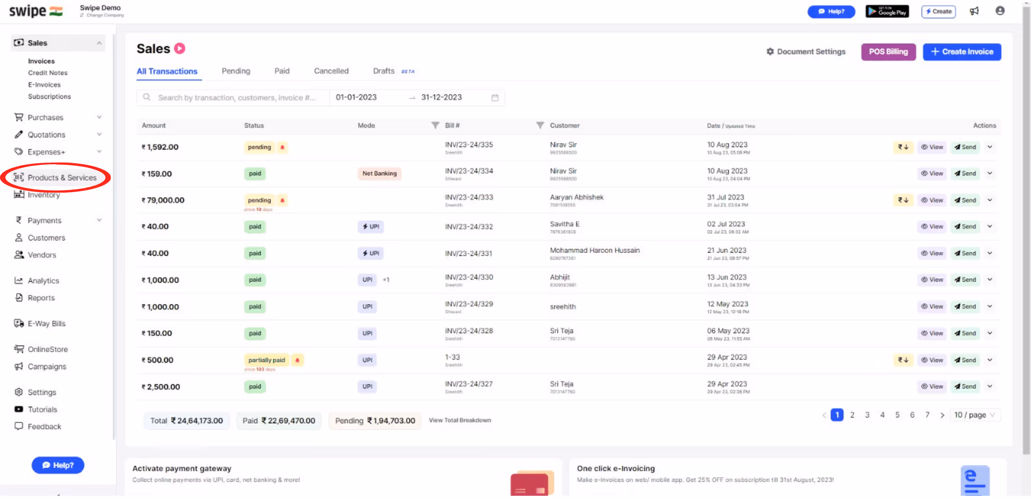Open Subscriptions under Sales
1031x499 pixels.
point(49,97)
